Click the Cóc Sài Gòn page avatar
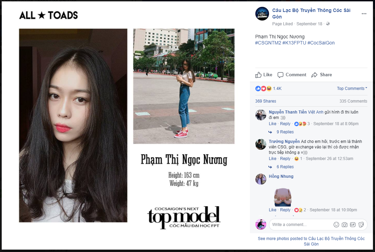The image size is (375, 252). point(262,14)
